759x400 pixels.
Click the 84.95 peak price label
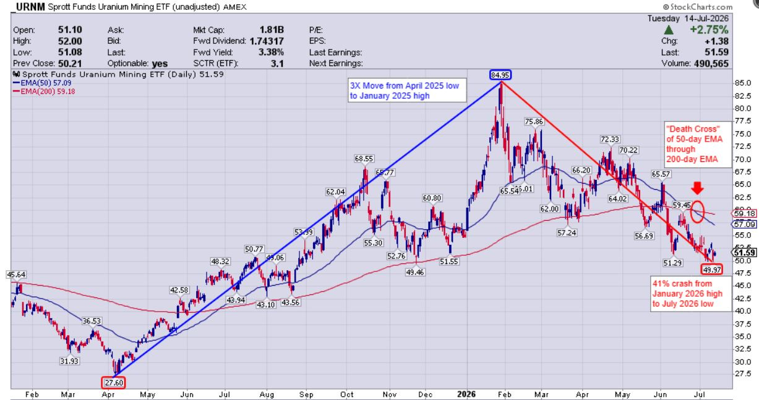click(502, 76)
